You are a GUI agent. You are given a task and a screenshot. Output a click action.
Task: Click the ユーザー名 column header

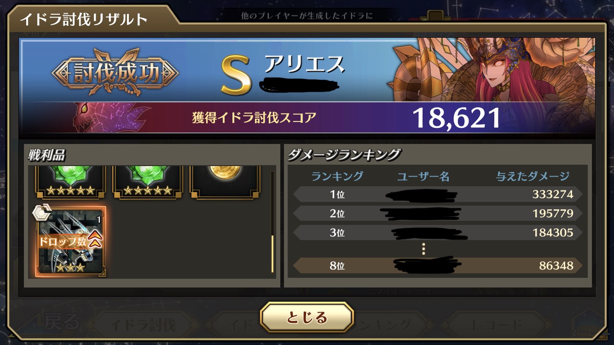coord(423,176)
